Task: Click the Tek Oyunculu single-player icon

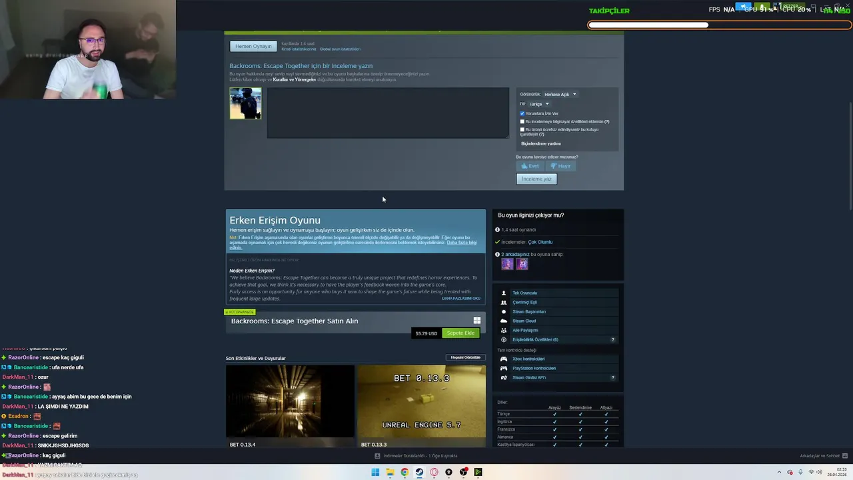Action: (x=504, y=293)
